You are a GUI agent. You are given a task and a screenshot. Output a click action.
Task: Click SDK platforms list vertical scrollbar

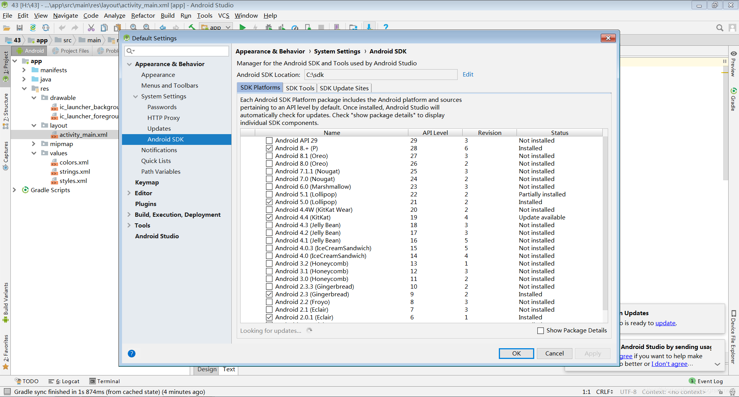(x=605, y=223)
